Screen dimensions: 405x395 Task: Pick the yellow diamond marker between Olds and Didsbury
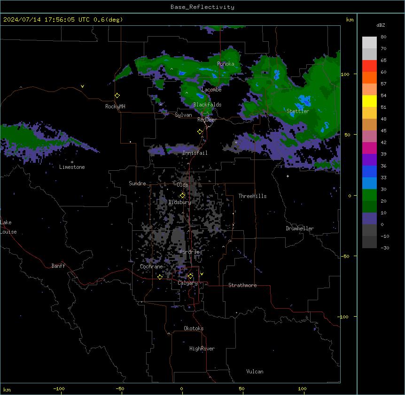coord(183,196)
